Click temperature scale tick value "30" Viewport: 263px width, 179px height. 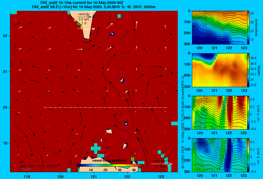click(252, 13)
